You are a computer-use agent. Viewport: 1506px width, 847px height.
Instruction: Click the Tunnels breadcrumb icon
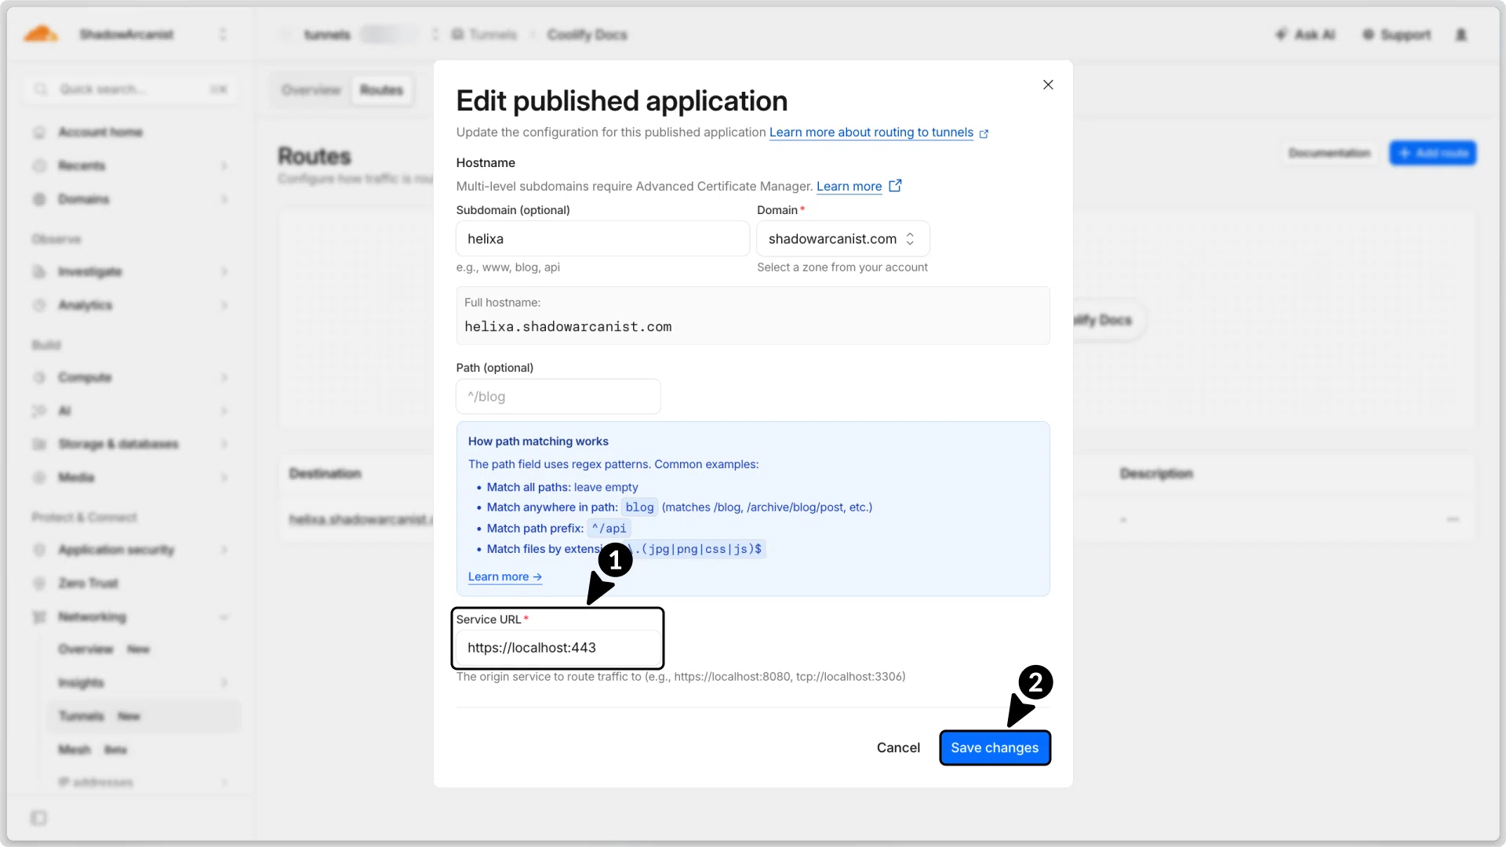[x=457, y=35]
